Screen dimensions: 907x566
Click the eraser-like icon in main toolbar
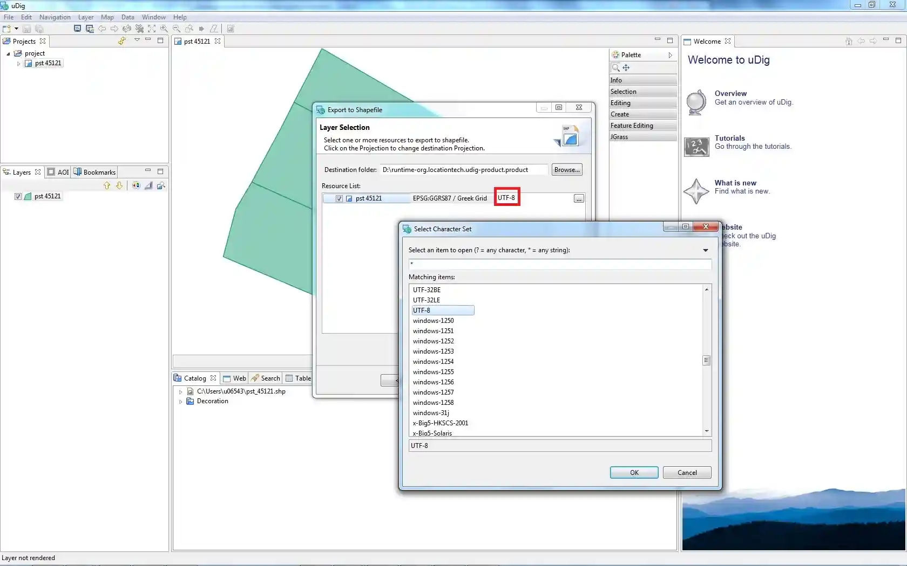tap(214, 29)
